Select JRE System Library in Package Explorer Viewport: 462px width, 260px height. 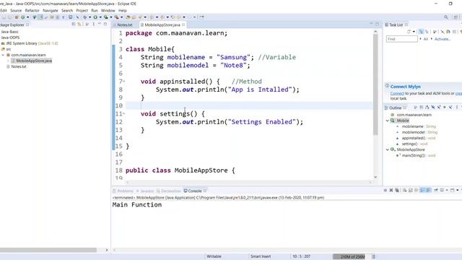point(30,43)
